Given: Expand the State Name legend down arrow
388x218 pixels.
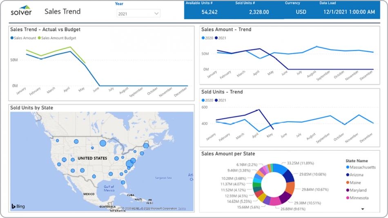Looking at the screenshot, I should click(x=363, y=209).
